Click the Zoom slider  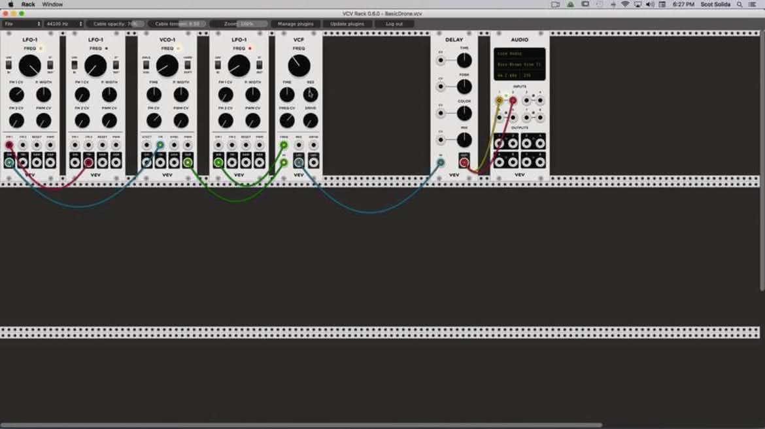coord(239,24)
